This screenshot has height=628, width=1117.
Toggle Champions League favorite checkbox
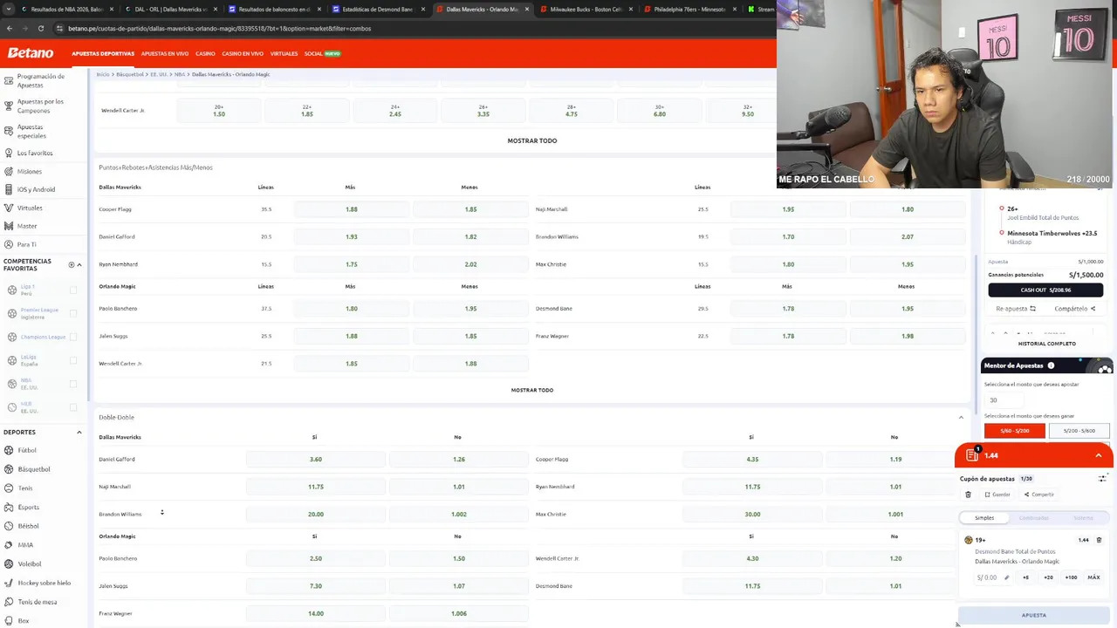tap(73, 337)
